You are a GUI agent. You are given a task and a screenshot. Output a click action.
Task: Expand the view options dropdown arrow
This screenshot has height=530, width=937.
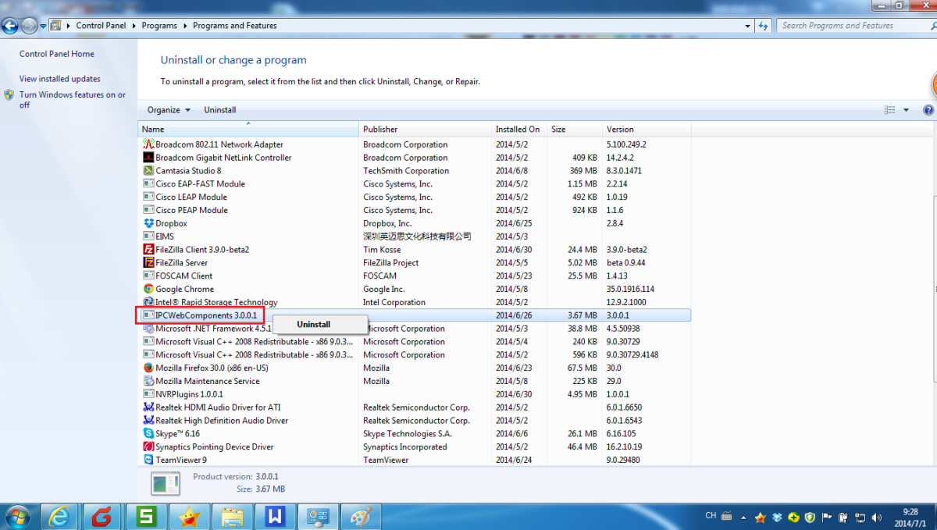906,110
